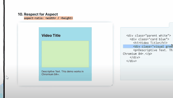
Task: Click the 'Respect for Aspect' section heading
Action: click(41, 14)
